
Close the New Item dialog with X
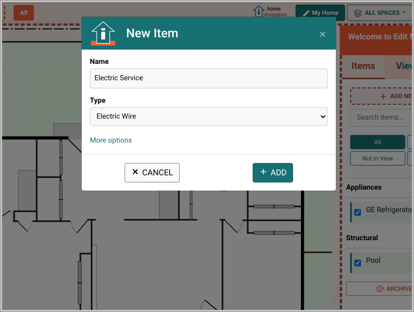(322, 34)
